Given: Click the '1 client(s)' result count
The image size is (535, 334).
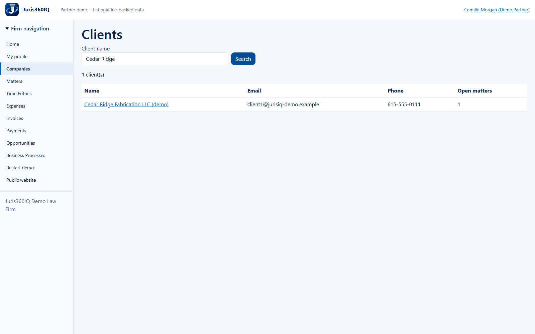Looking at the screenshot, I should 93,75.
